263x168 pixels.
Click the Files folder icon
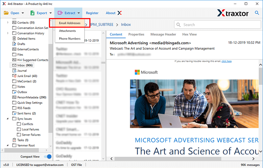[14, 54]
